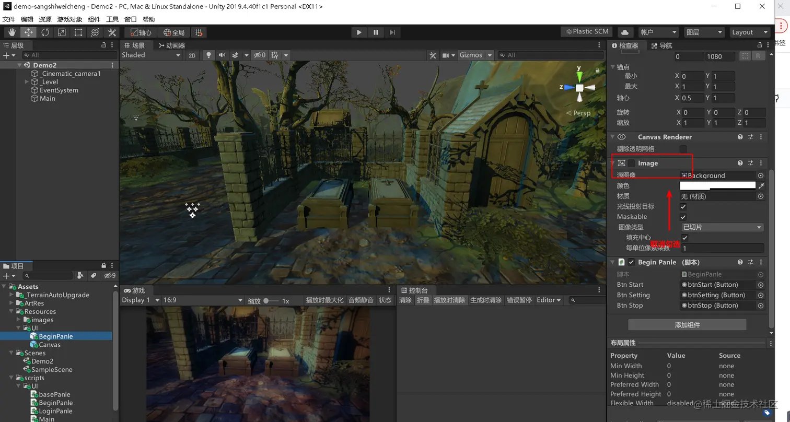Viewport: 790px width, 422px height.
Task: Toggle 填充中心 checkbox
Action: coord(685,238)
